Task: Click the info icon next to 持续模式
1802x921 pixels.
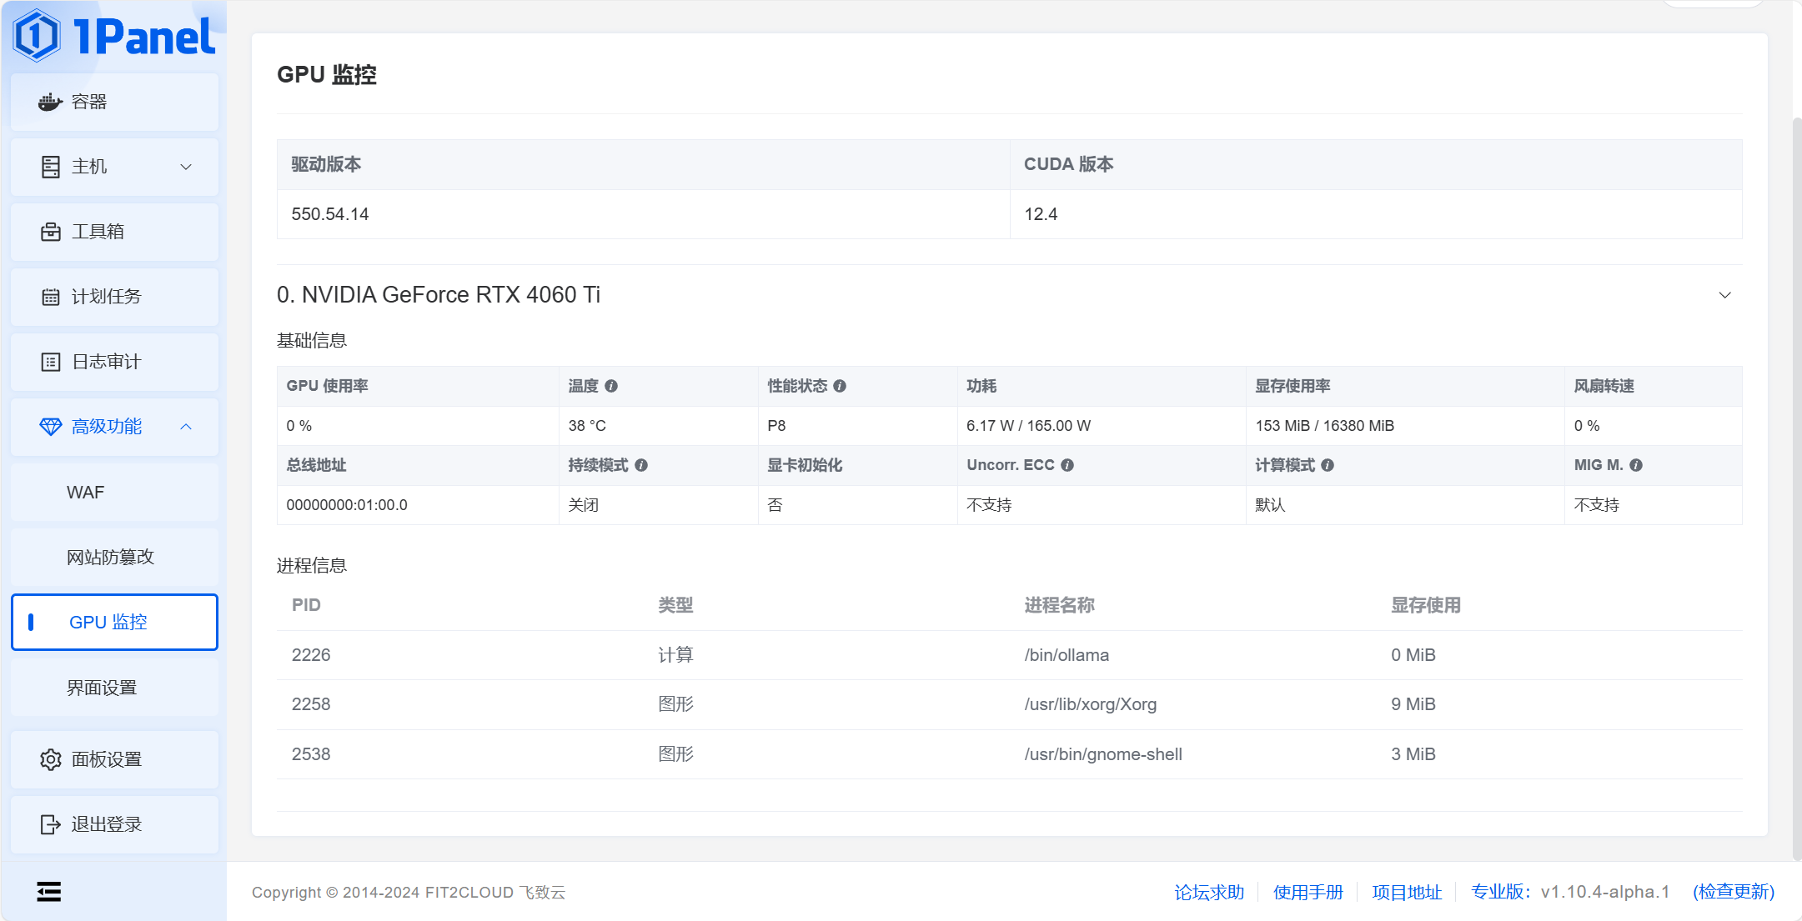Action: (x=641, y=465)
